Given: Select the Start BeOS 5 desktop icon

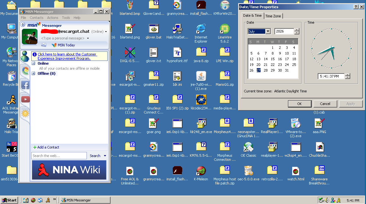Looking at the screenshot, I should (10, 150).
